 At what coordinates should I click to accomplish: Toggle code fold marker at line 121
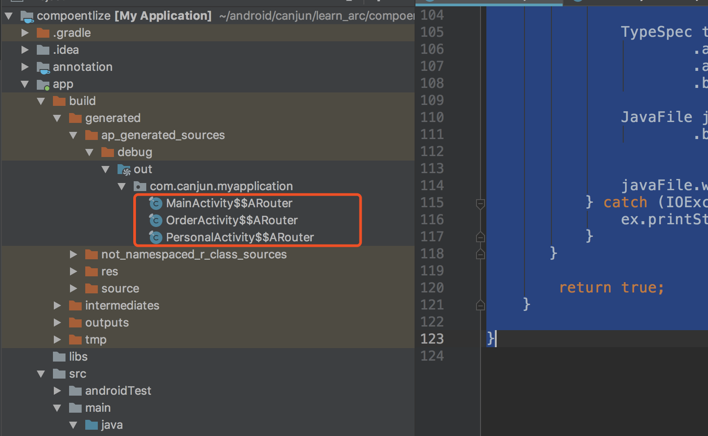coord(480,305)
